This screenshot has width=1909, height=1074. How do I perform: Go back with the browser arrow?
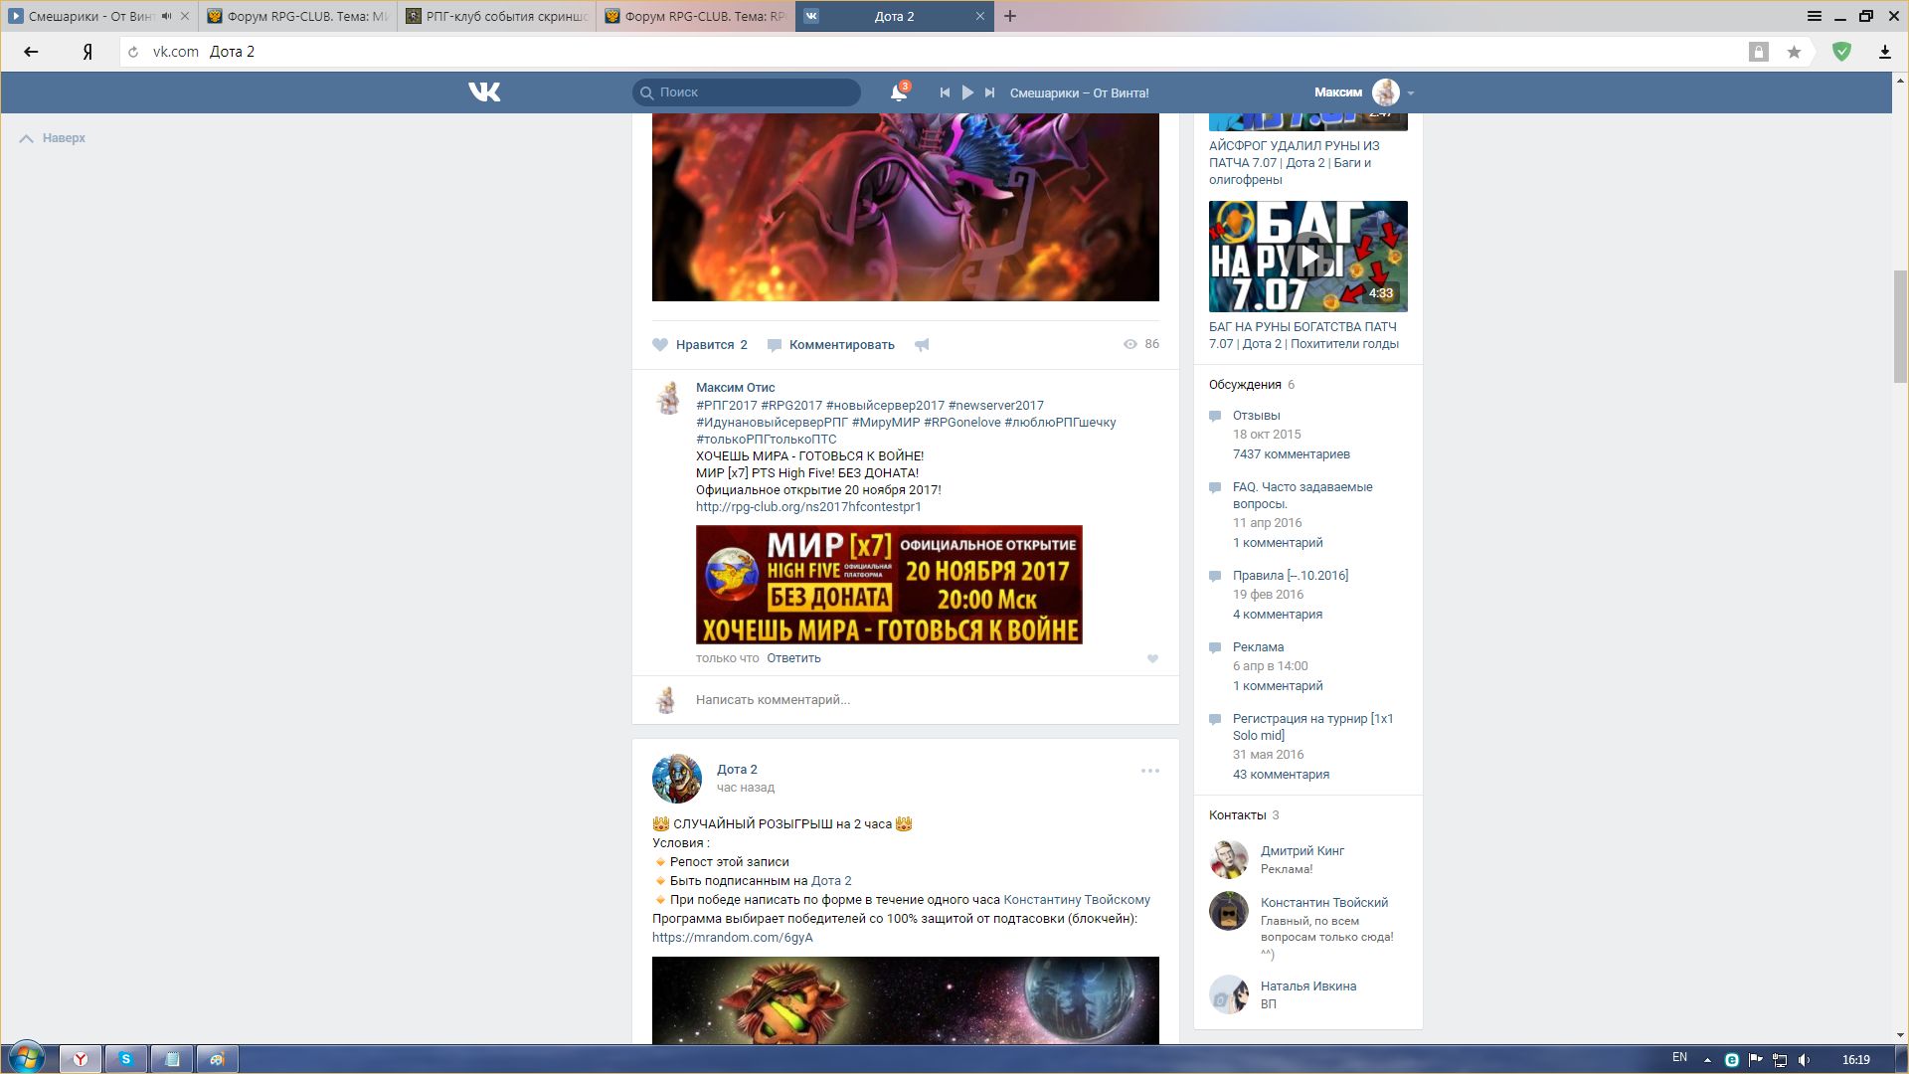[31, 52]
